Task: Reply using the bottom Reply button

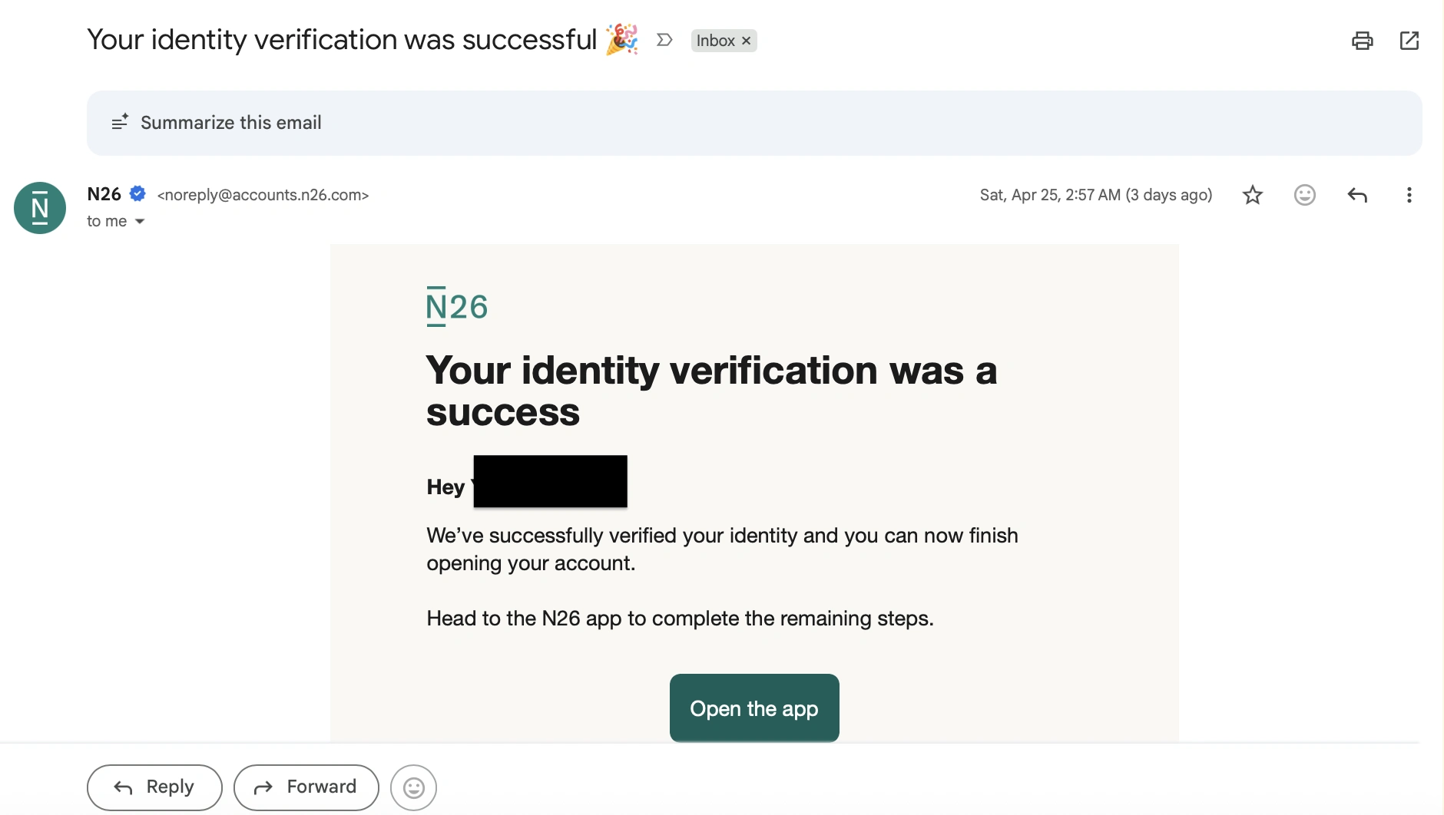Action: coord(154,787)
